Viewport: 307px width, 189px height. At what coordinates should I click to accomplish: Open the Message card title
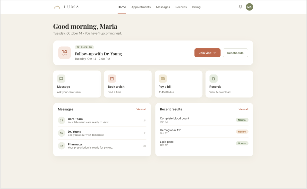click(x=63, y=87)
